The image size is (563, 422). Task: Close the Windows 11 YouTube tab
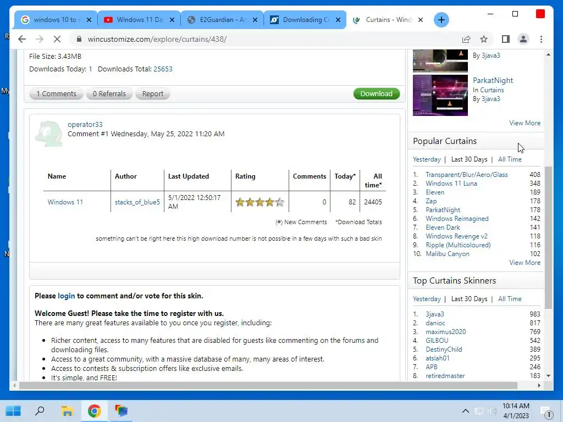click(172, 20)
